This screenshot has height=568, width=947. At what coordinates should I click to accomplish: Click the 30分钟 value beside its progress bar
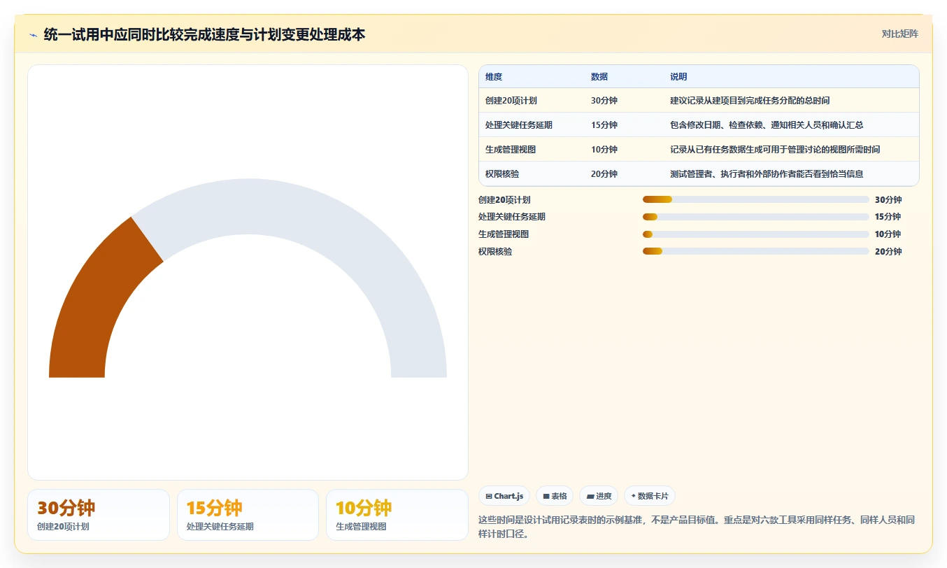click(888, 200)
